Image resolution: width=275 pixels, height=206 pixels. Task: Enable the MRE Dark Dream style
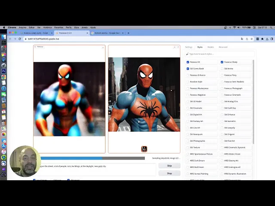click(188, 161)
